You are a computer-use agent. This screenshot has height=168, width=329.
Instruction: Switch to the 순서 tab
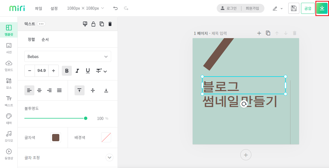tap(45, 39)
